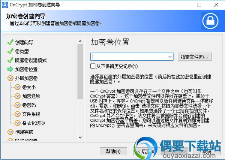Image resolution: width=225 pixels, height=160 pixels.
Task: Select the 卷大小 step
Action: click(29, 87)
